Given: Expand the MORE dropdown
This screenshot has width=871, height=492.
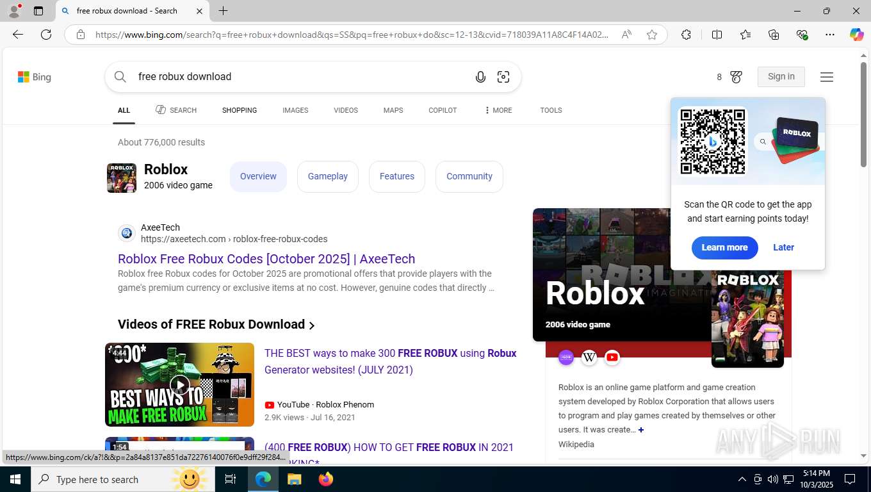Looking at the screenshot, I should point(498,110).
